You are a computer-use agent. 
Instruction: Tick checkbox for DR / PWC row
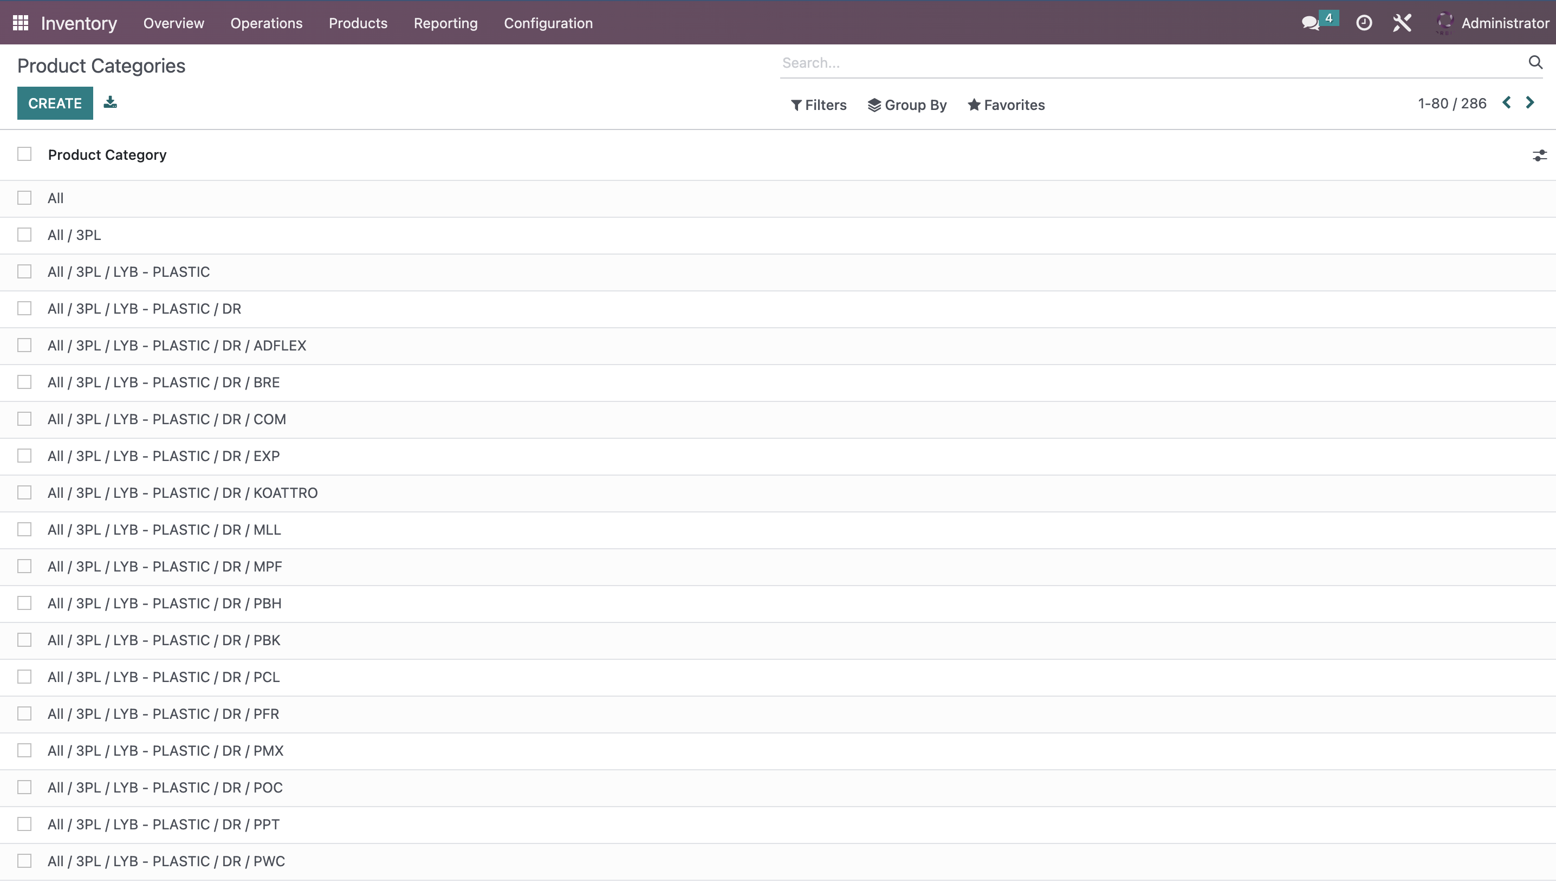(x=24, y=861)
